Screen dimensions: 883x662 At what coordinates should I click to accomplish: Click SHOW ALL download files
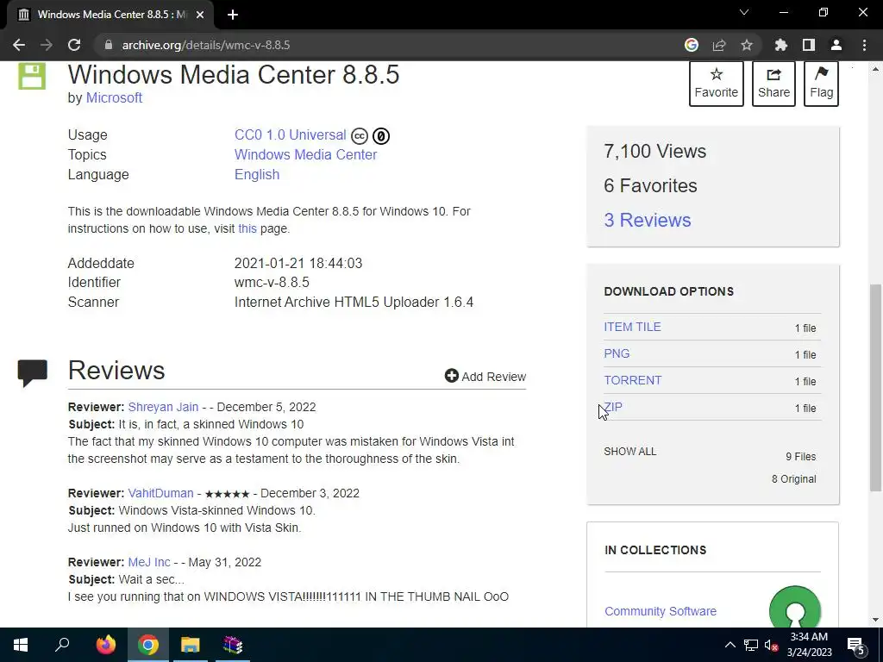pos(629,452)
